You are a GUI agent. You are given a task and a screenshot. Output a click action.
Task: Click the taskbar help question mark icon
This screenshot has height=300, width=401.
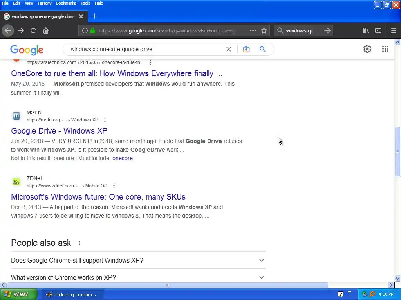pos(340,295)
